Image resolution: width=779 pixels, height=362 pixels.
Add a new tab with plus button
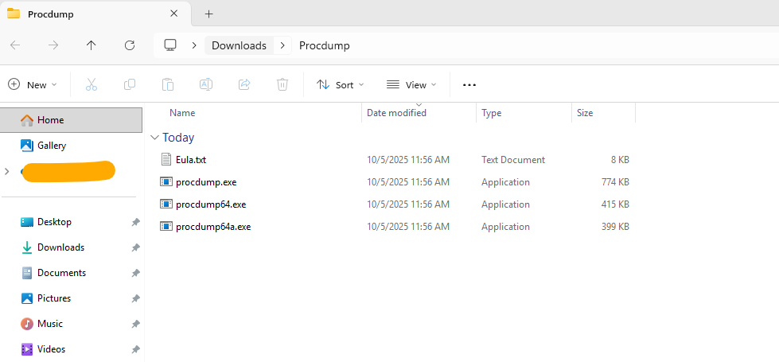pyautogui.click(x=209, y=14)
